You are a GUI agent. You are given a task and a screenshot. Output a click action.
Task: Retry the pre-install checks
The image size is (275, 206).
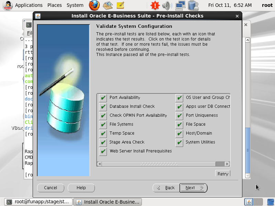coord(223,173)
